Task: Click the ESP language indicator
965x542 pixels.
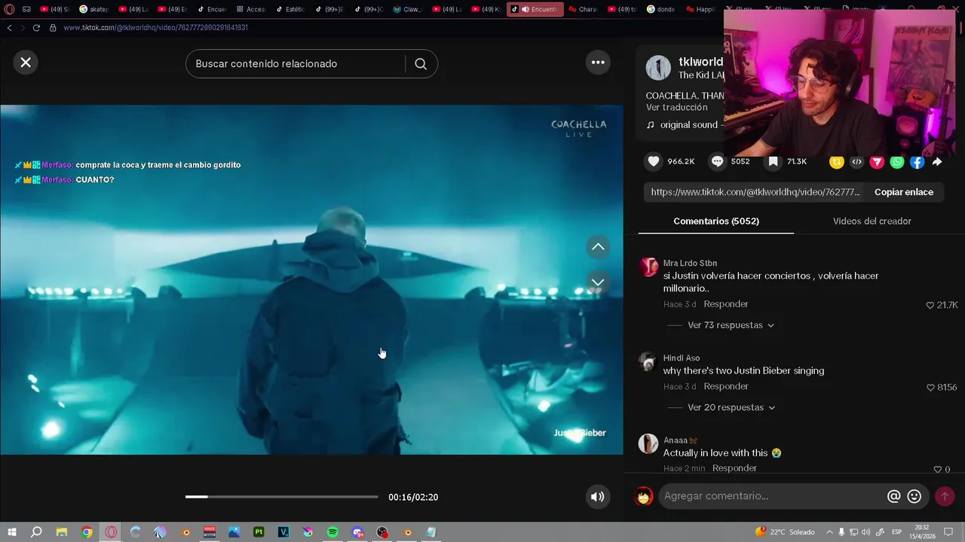Action: click(896, 532)
